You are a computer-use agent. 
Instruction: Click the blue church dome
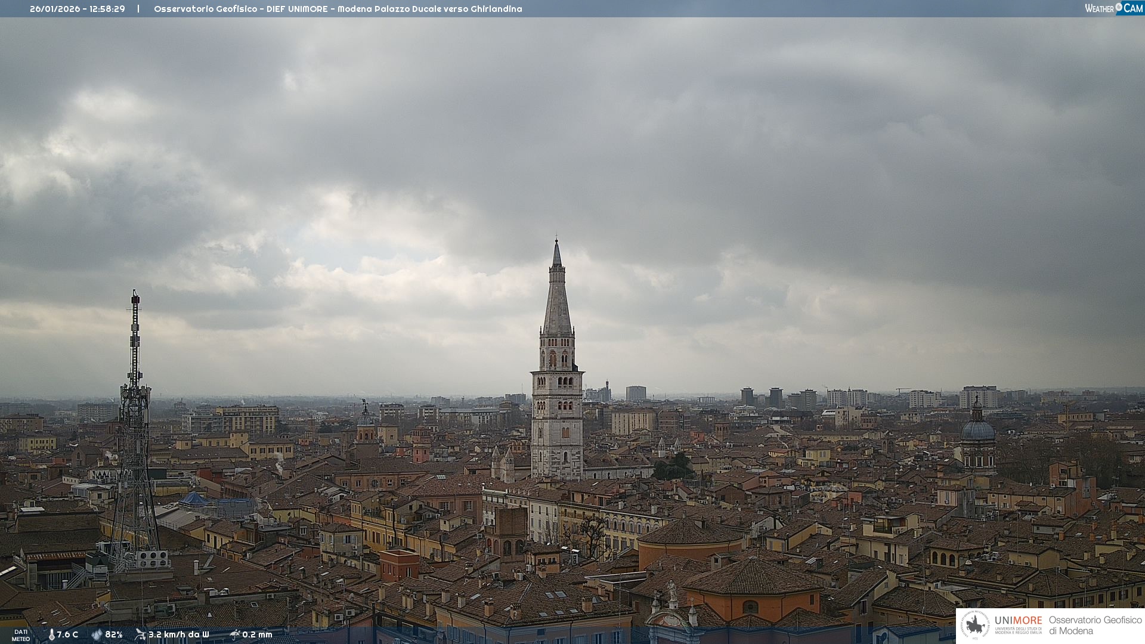978,429
